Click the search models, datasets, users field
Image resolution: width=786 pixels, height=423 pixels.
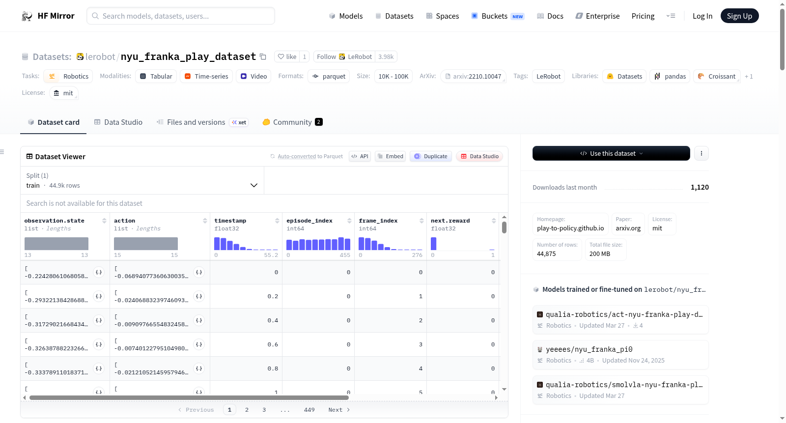tap(181, 16)
